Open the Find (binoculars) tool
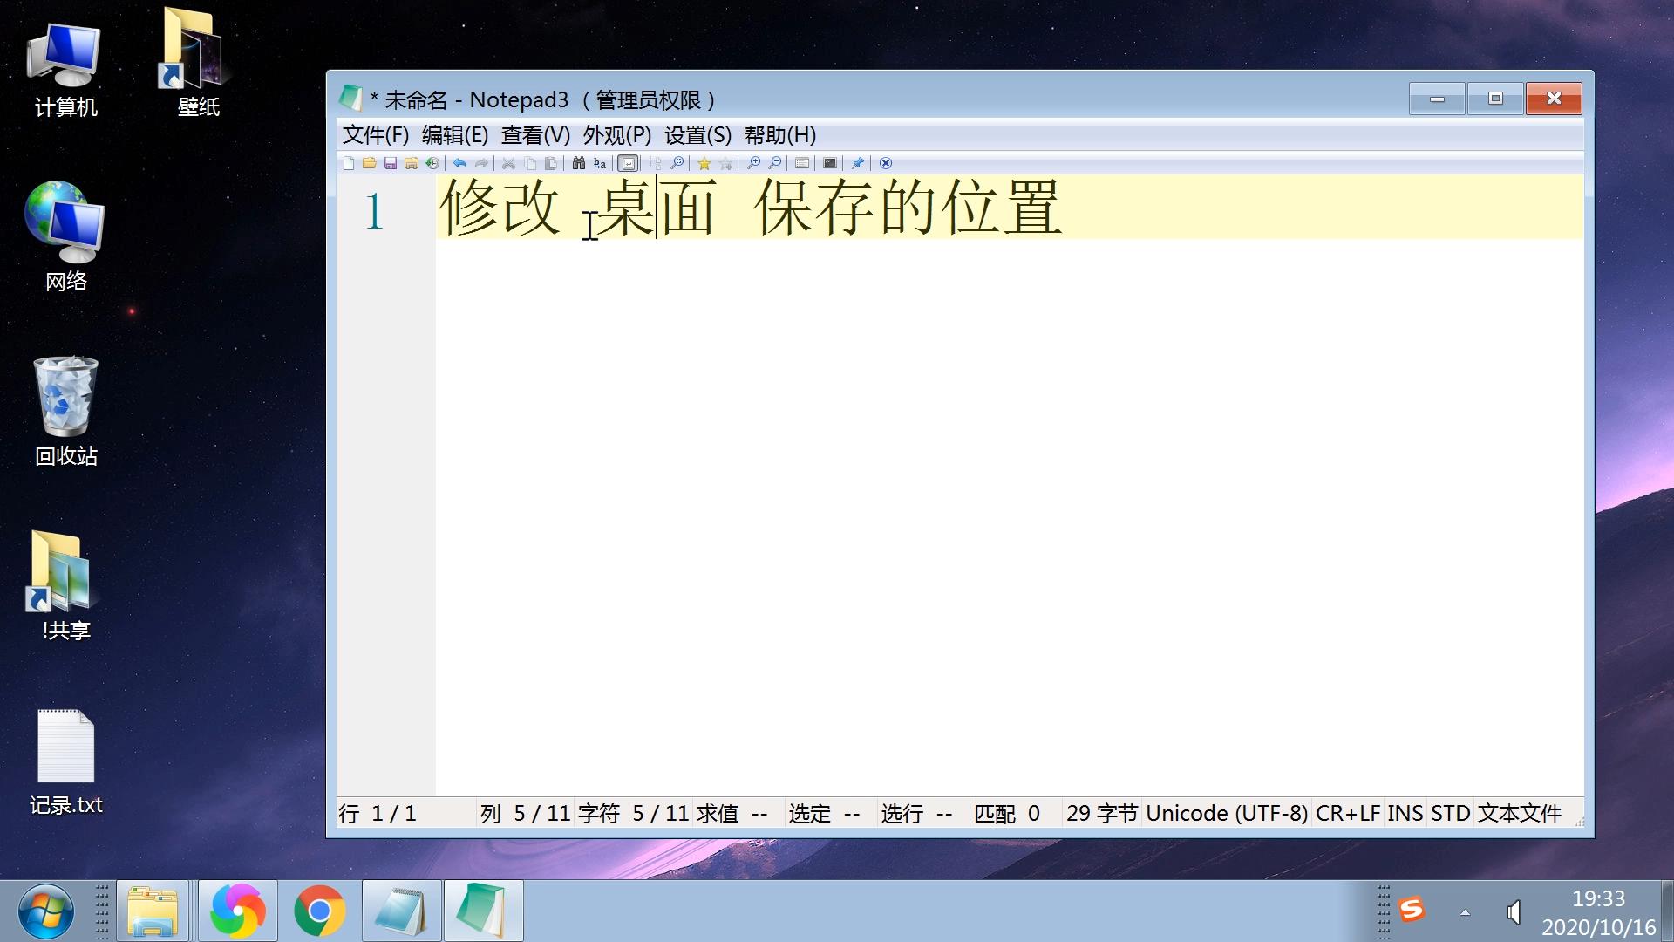 [577, 163]
